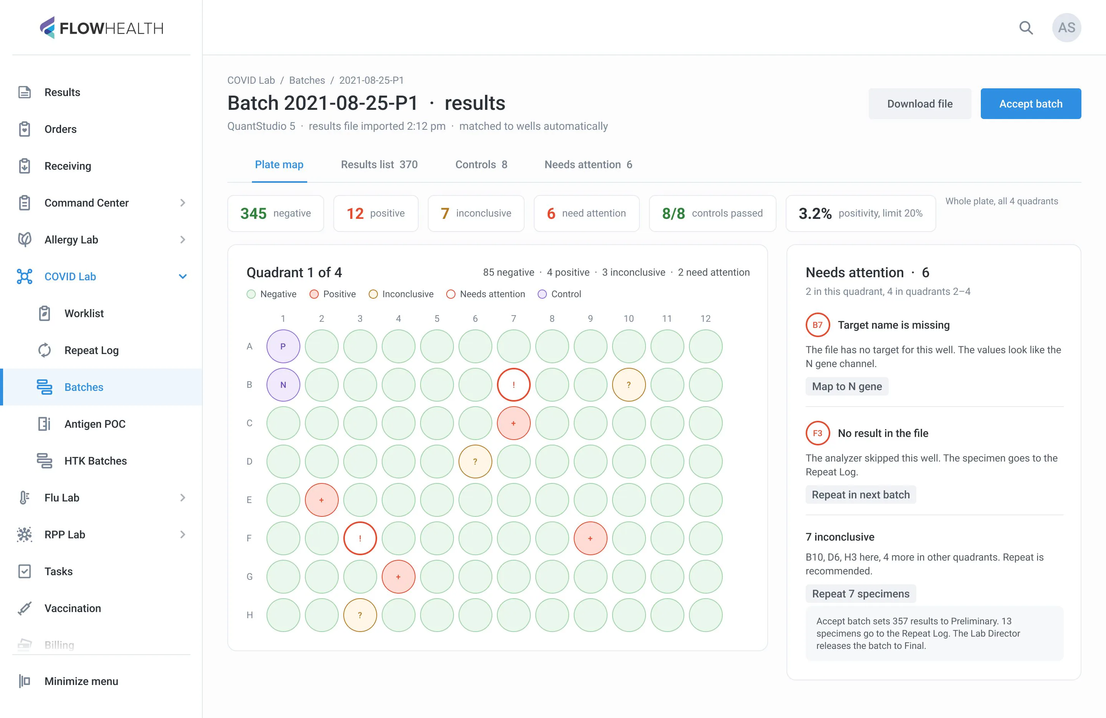Click the Antigen POC icon
1106x718 pixels.
(x=45, y=424)
